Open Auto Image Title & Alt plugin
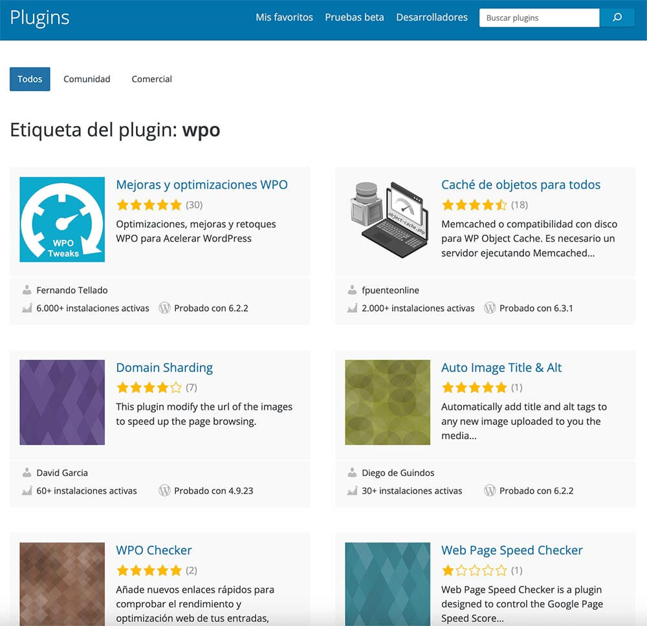 (x=501, y=367)
